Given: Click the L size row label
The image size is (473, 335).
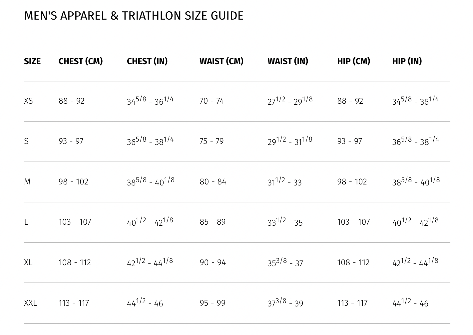Looking at the screenshot, I should point(26,222).
